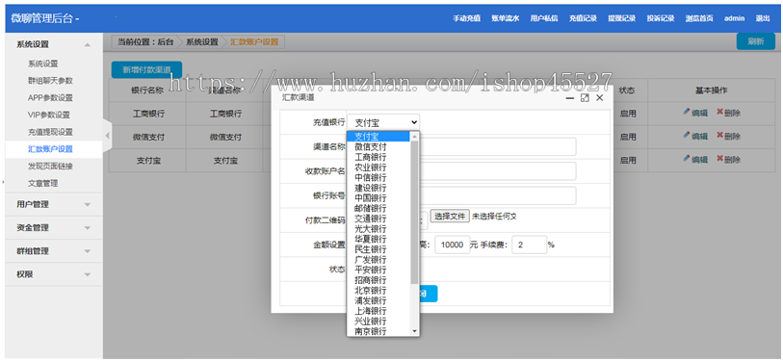This screenshot has height=361, width=783.
Task: Pick 交通银行 from the dropdown list
Action: coord(378,219)
